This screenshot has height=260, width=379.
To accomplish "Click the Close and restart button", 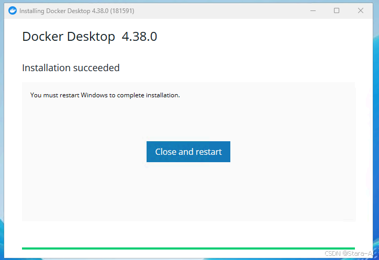I will 188,152.
